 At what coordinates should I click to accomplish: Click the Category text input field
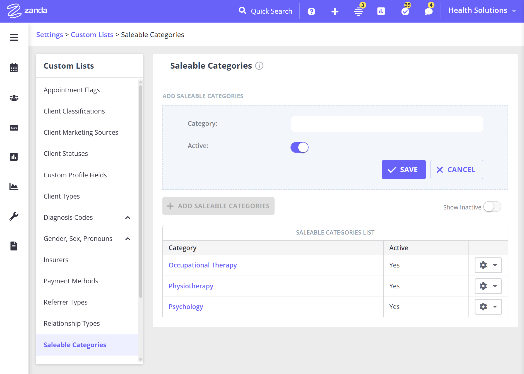pyautogui.click(x=387, y=124)
